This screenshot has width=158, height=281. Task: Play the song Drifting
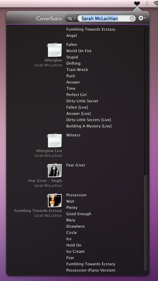[x=73, y=63]
